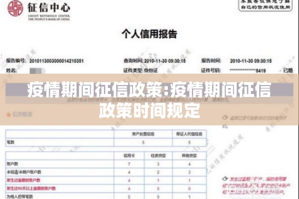Click 90天以上逾期 value 0 under 其他贷款
Viewport: 299px width, 199px height.
[189, 189]
